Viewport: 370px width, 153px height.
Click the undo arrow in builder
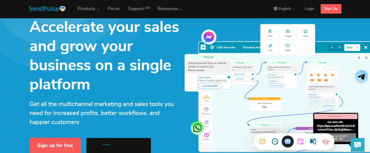pos(332,48)
